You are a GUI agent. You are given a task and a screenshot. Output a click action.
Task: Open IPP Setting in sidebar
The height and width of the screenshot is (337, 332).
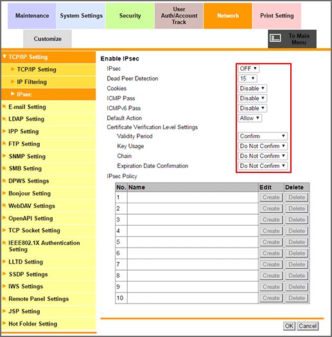49,132
